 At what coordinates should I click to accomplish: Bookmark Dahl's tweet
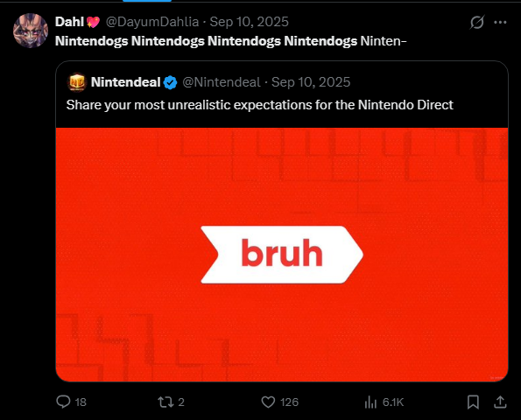point(473,402)
